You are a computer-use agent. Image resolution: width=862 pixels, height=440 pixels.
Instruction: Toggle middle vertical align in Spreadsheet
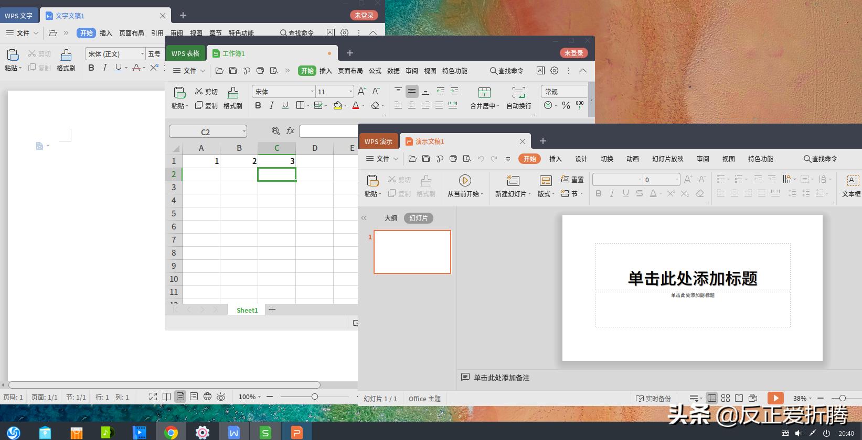coord(412,91)
